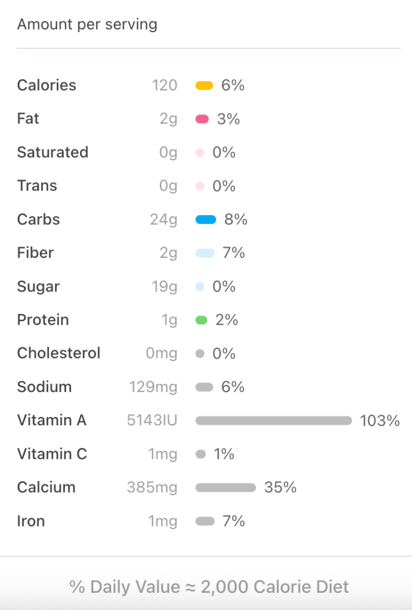Screen dimensions: 412x610
Task: Click the 385mg Calcium amount
Action: 152,488
